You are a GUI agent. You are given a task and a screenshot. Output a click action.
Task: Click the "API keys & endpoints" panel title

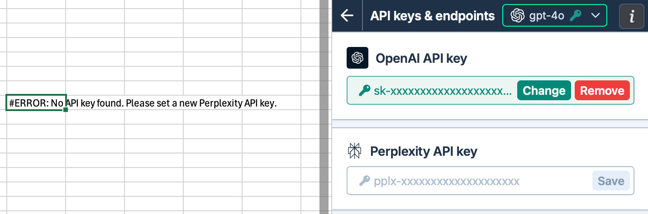click(432, 16)
